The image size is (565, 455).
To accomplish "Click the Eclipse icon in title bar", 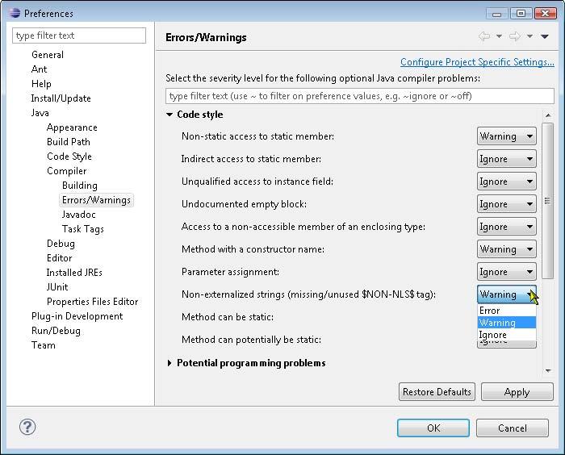I will click(x=15, y=13).
